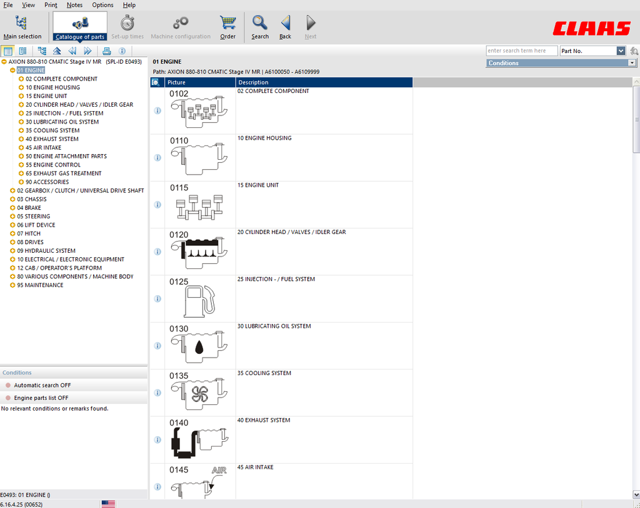Select 08 DRIVES in tree
The image size is (640, 508).
point(30,242)
